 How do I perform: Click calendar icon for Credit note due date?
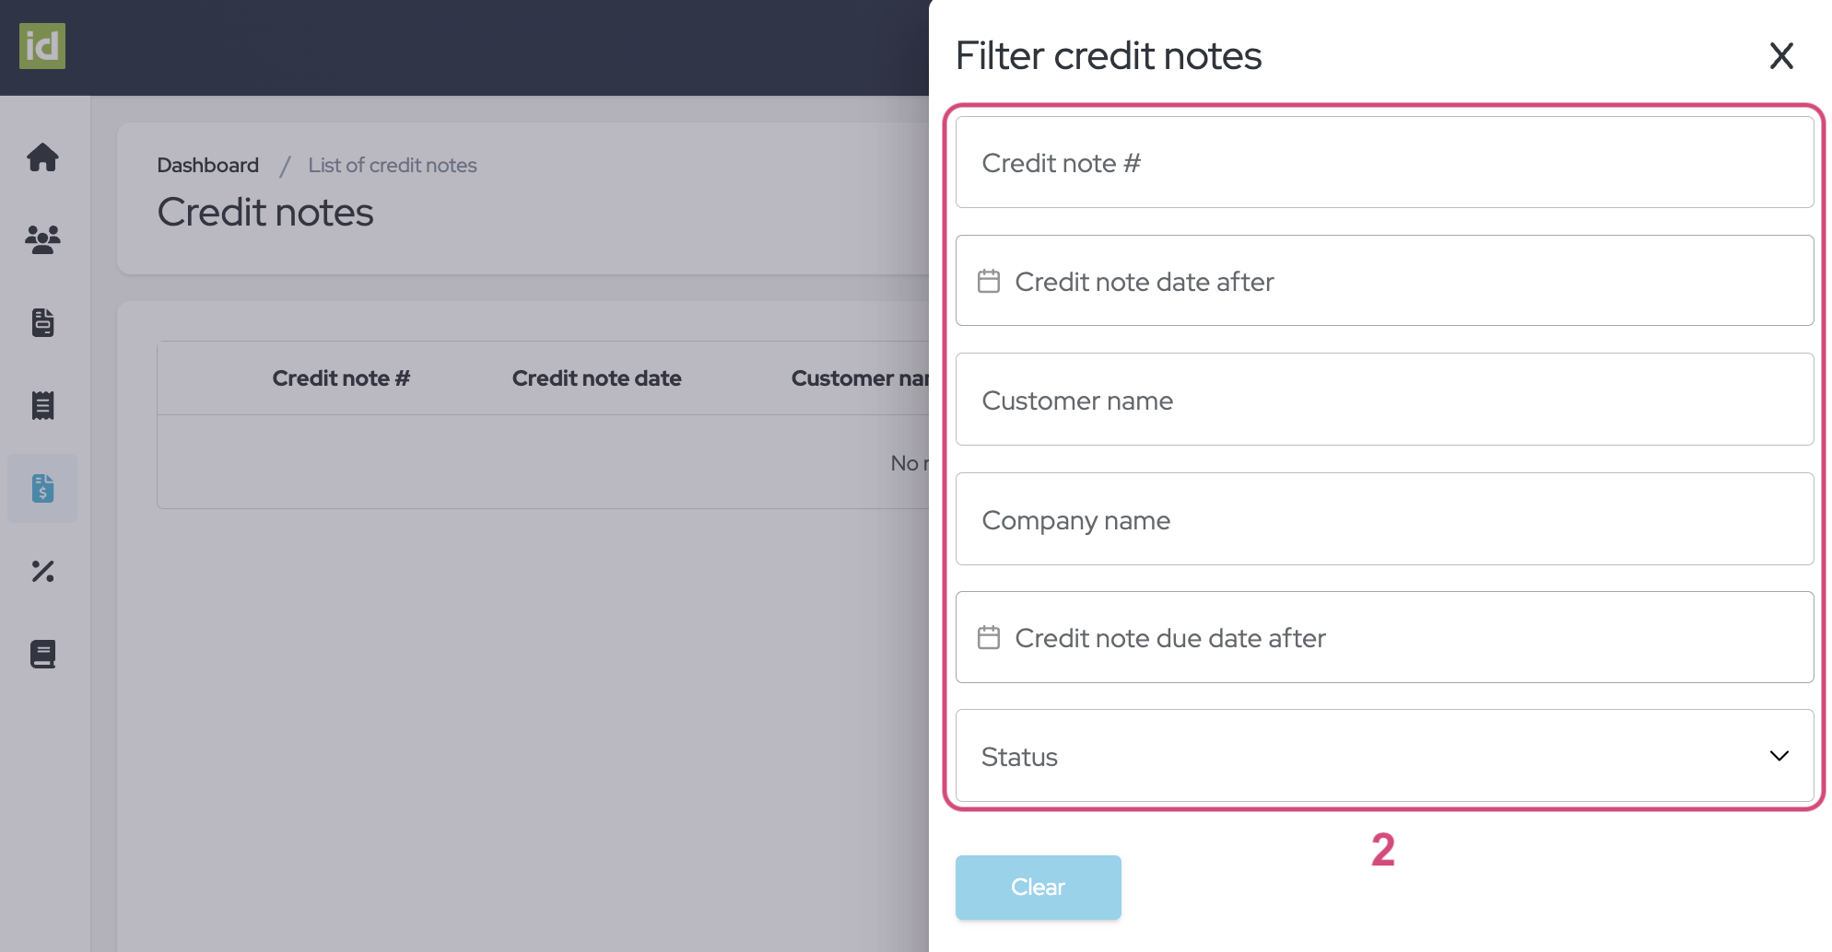(x=989, y=637)
